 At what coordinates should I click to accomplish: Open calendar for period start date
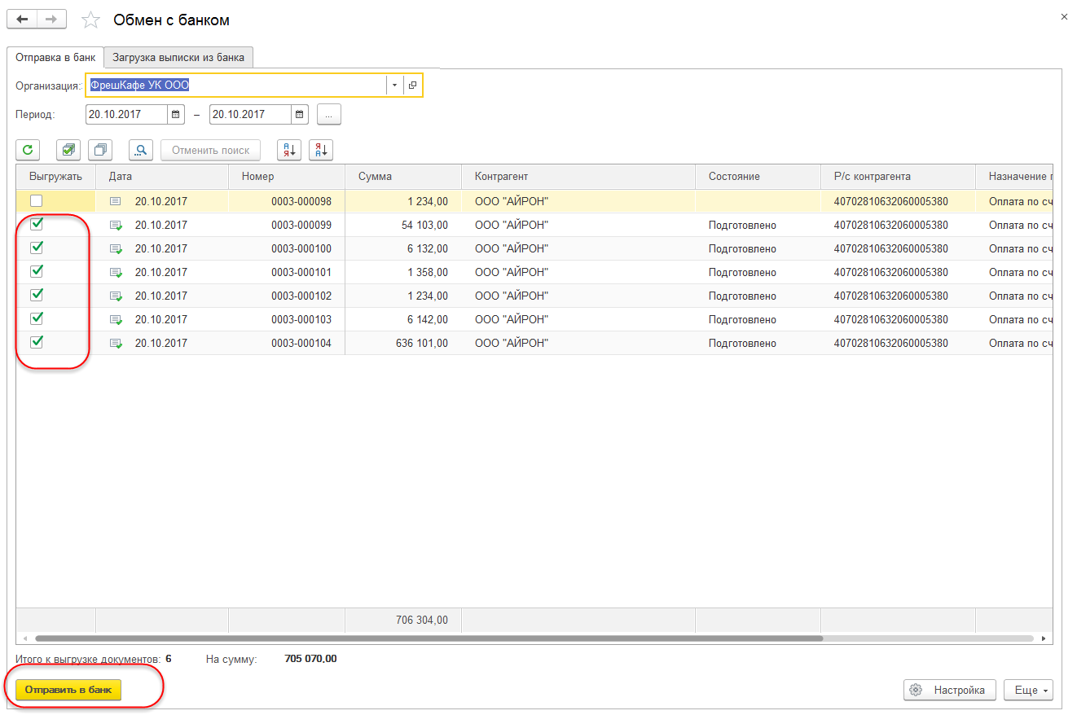[x=176, y=115]
